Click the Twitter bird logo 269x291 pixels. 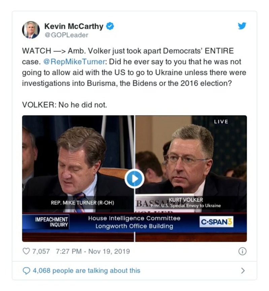[x=242, y=26]
